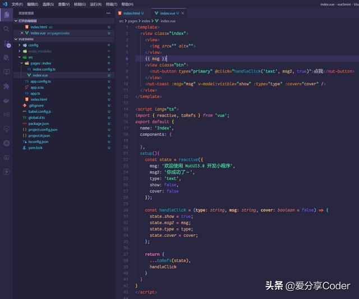Open the 转到(G) Go menu
This screenshot has width=359, height=299.
pyautogui.click(x=80, y=4)
